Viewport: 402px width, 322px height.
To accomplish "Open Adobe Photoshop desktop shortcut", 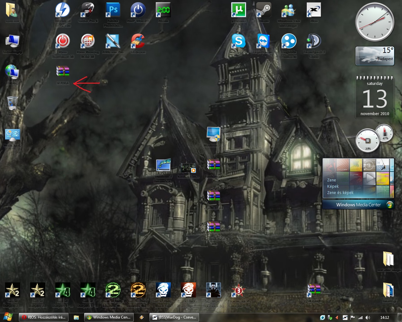I will coord(113,10).
